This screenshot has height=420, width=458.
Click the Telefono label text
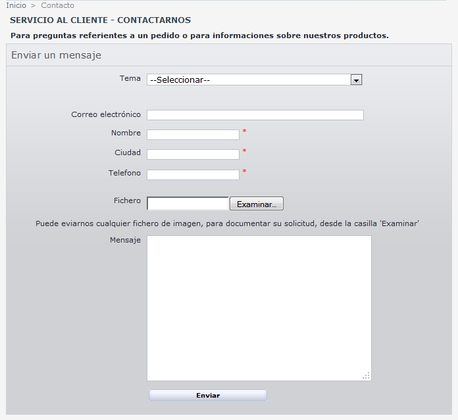(125, 173)
